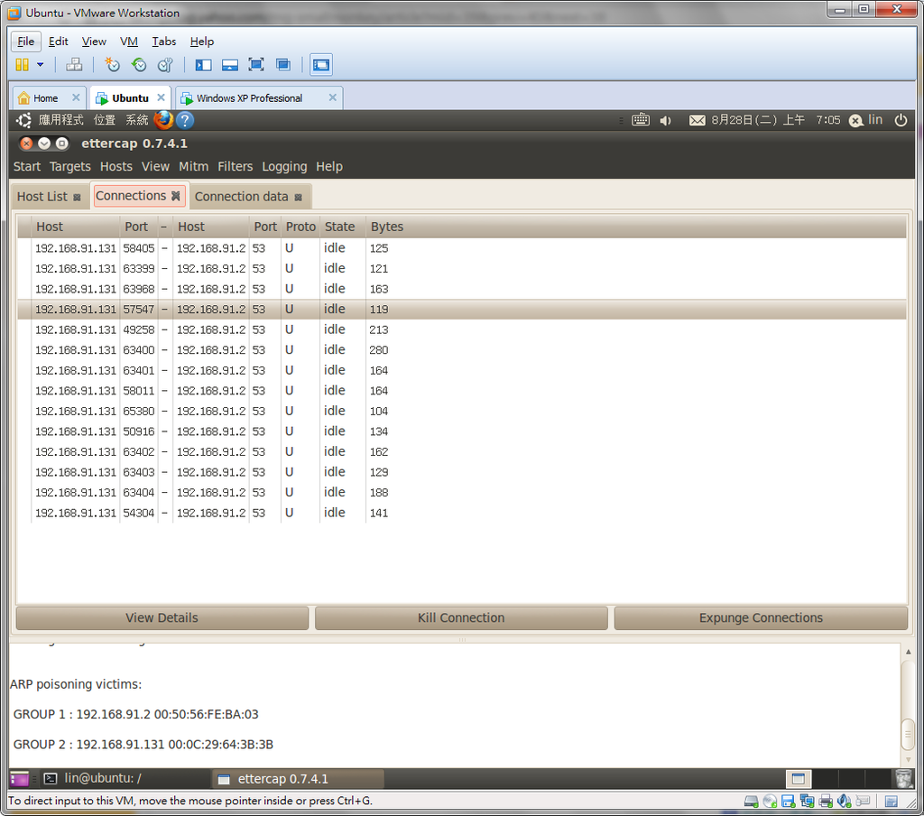Click the VMware suspend/pause icon
This screenshot has height=816, width=924.
click(22, 65)
